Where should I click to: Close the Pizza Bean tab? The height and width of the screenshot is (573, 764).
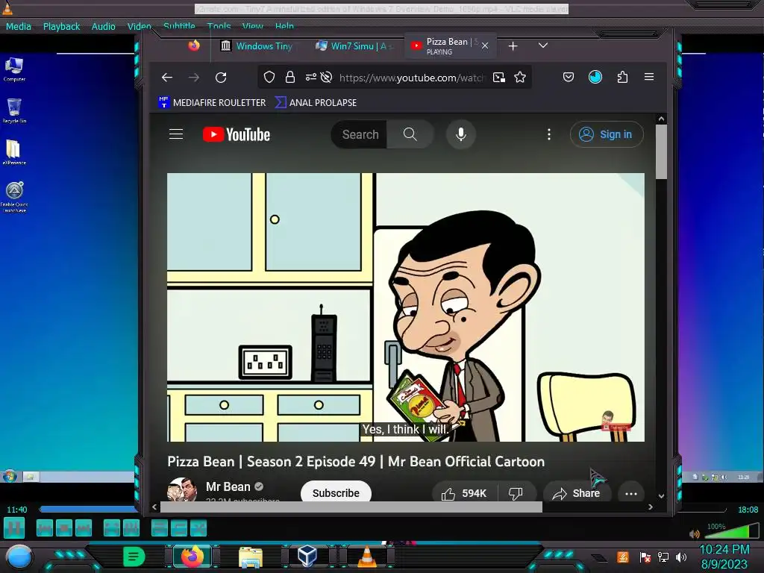pyautogui.click(x=485, y=46)
